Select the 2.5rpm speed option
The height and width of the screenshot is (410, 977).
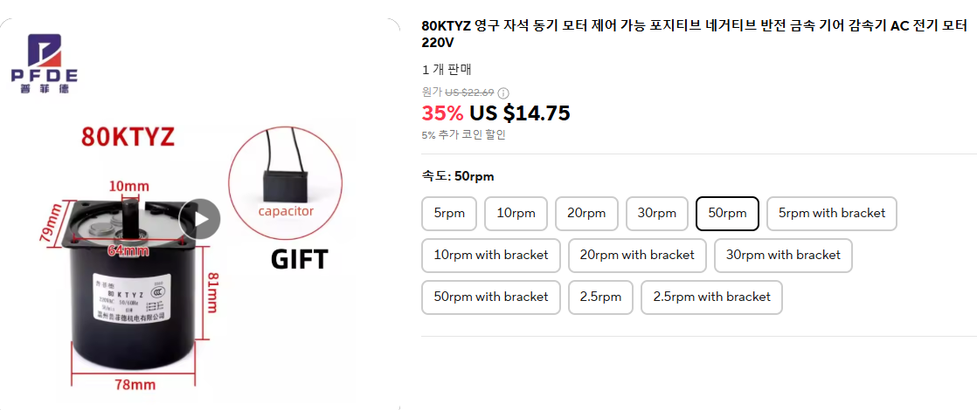pyautogui.click(x=600, y=297)
